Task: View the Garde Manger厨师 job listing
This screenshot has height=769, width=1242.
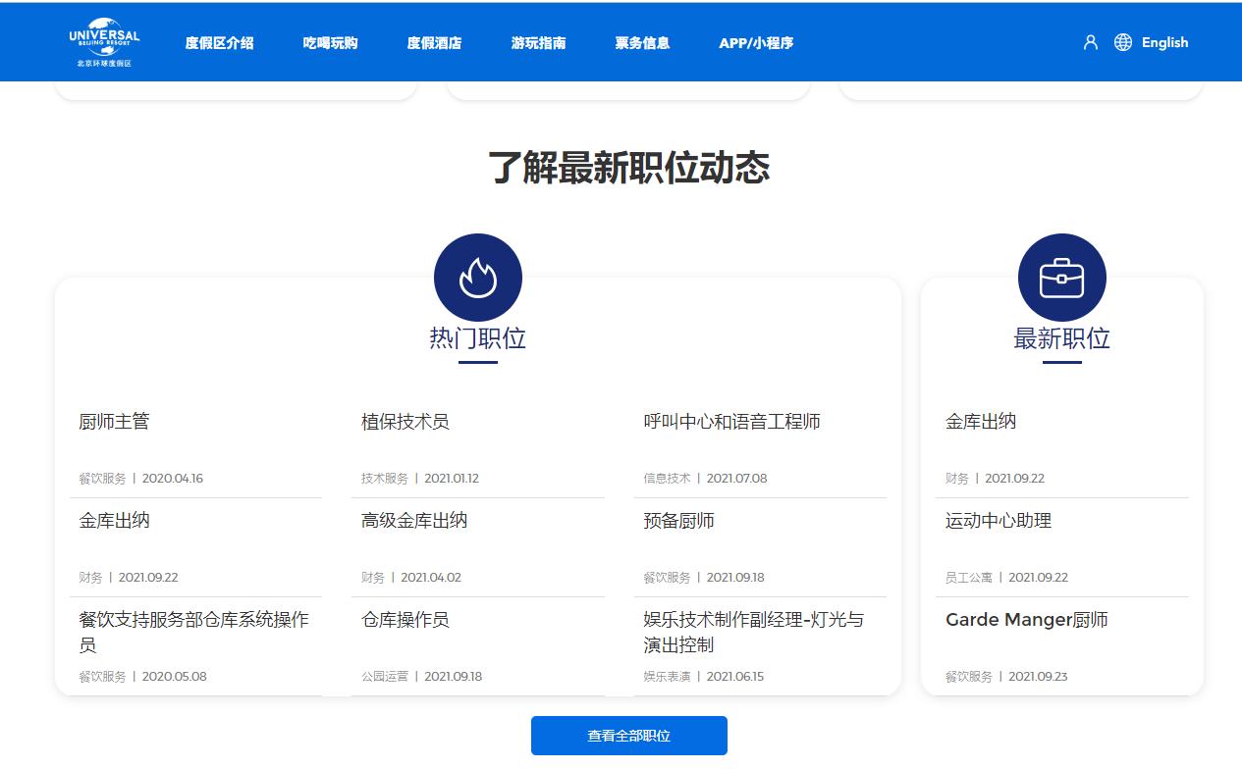Action: tap(1026, 619)
